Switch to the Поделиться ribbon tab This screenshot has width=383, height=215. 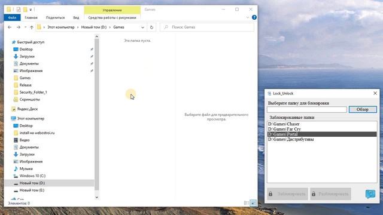pyautogui.click(x=55, y=17)
